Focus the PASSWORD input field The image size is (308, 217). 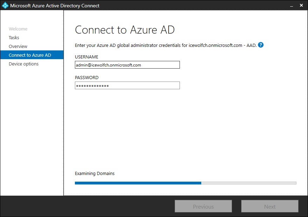[127, 85]
